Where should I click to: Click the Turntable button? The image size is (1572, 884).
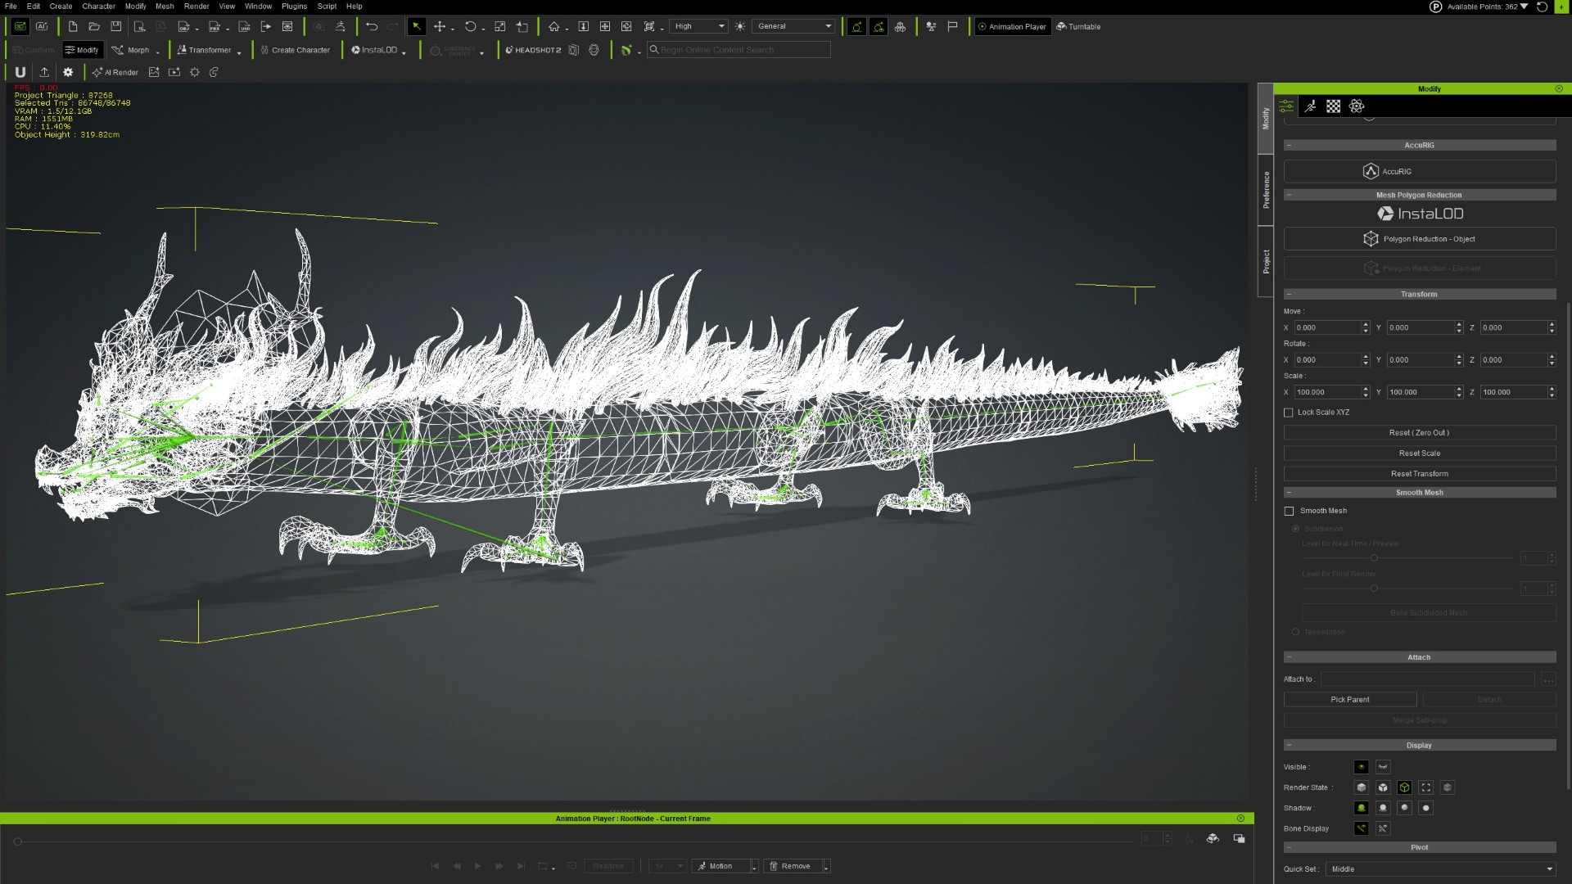[x=1078, y=26]
